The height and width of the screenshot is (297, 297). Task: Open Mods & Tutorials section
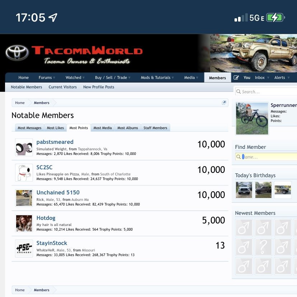(156, 77)
